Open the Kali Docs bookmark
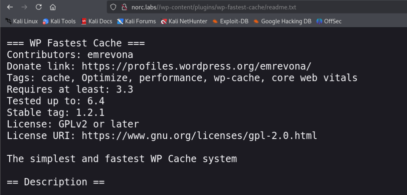 click(x=97, y=21)
